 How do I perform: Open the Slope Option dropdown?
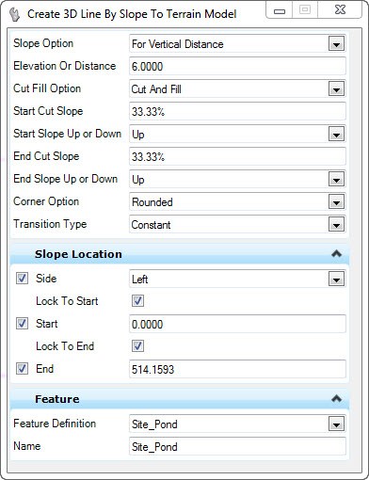(336, 44)
